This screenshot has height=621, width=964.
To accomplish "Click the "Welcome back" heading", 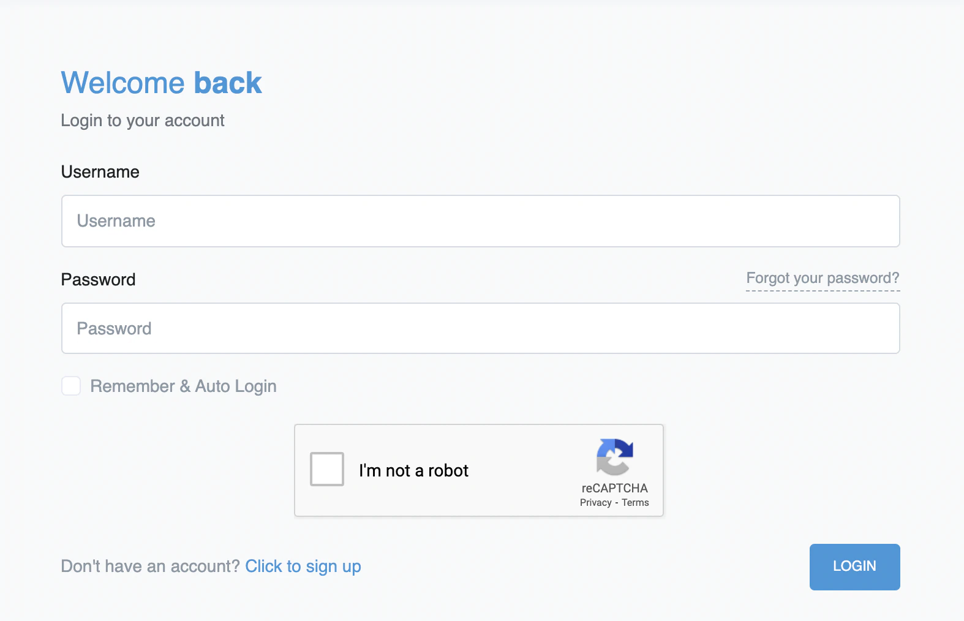I will [x=161, y=83].
